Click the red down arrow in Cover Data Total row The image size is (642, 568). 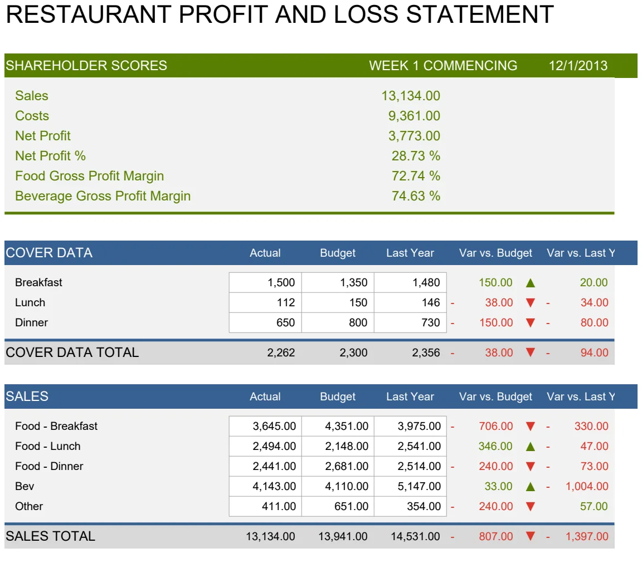click(x=530, y=352)
